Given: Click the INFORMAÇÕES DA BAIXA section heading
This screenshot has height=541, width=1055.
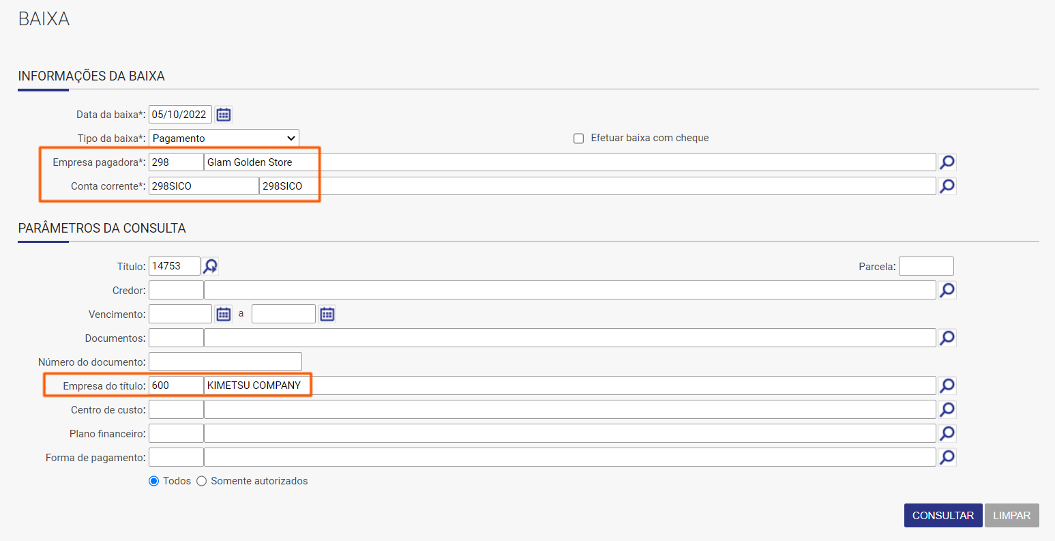Looking at the screenshot, I should (x=91, y=76).
